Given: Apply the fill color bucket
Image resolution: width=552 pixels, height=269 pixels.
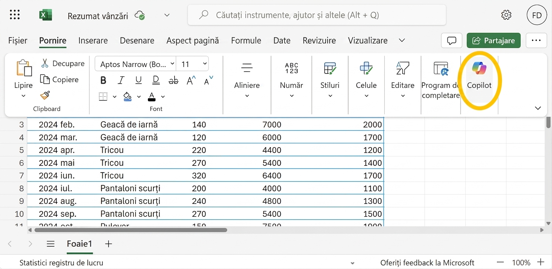Looking at the screenshot, I should point(127,97).
